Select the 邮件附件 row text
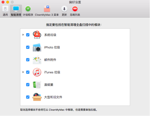This screenshot has width=150, height=116. click(50, 60)
